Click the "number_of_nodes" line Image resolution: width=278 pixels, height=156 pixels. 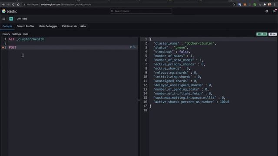174,56
